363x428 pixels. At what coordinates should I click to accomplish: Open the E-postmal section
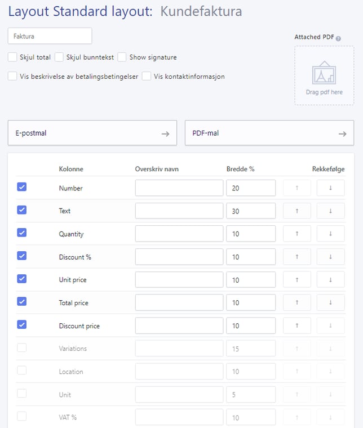92,133
